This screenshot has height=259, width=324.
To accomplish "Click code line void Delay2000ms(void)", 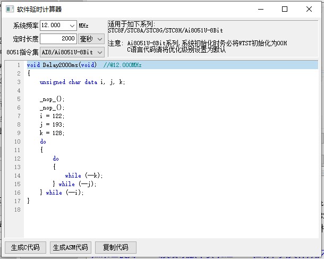I will click(x=62, y=65).
